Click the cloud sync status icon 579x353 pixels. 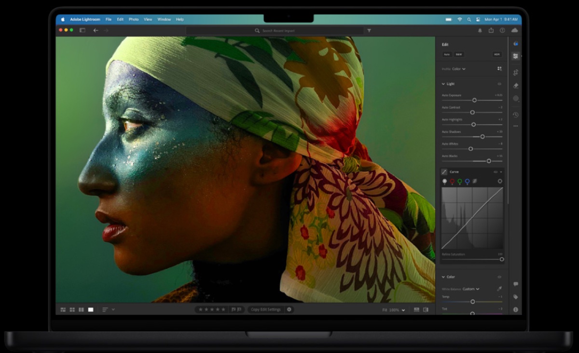[x=515, y=30]
